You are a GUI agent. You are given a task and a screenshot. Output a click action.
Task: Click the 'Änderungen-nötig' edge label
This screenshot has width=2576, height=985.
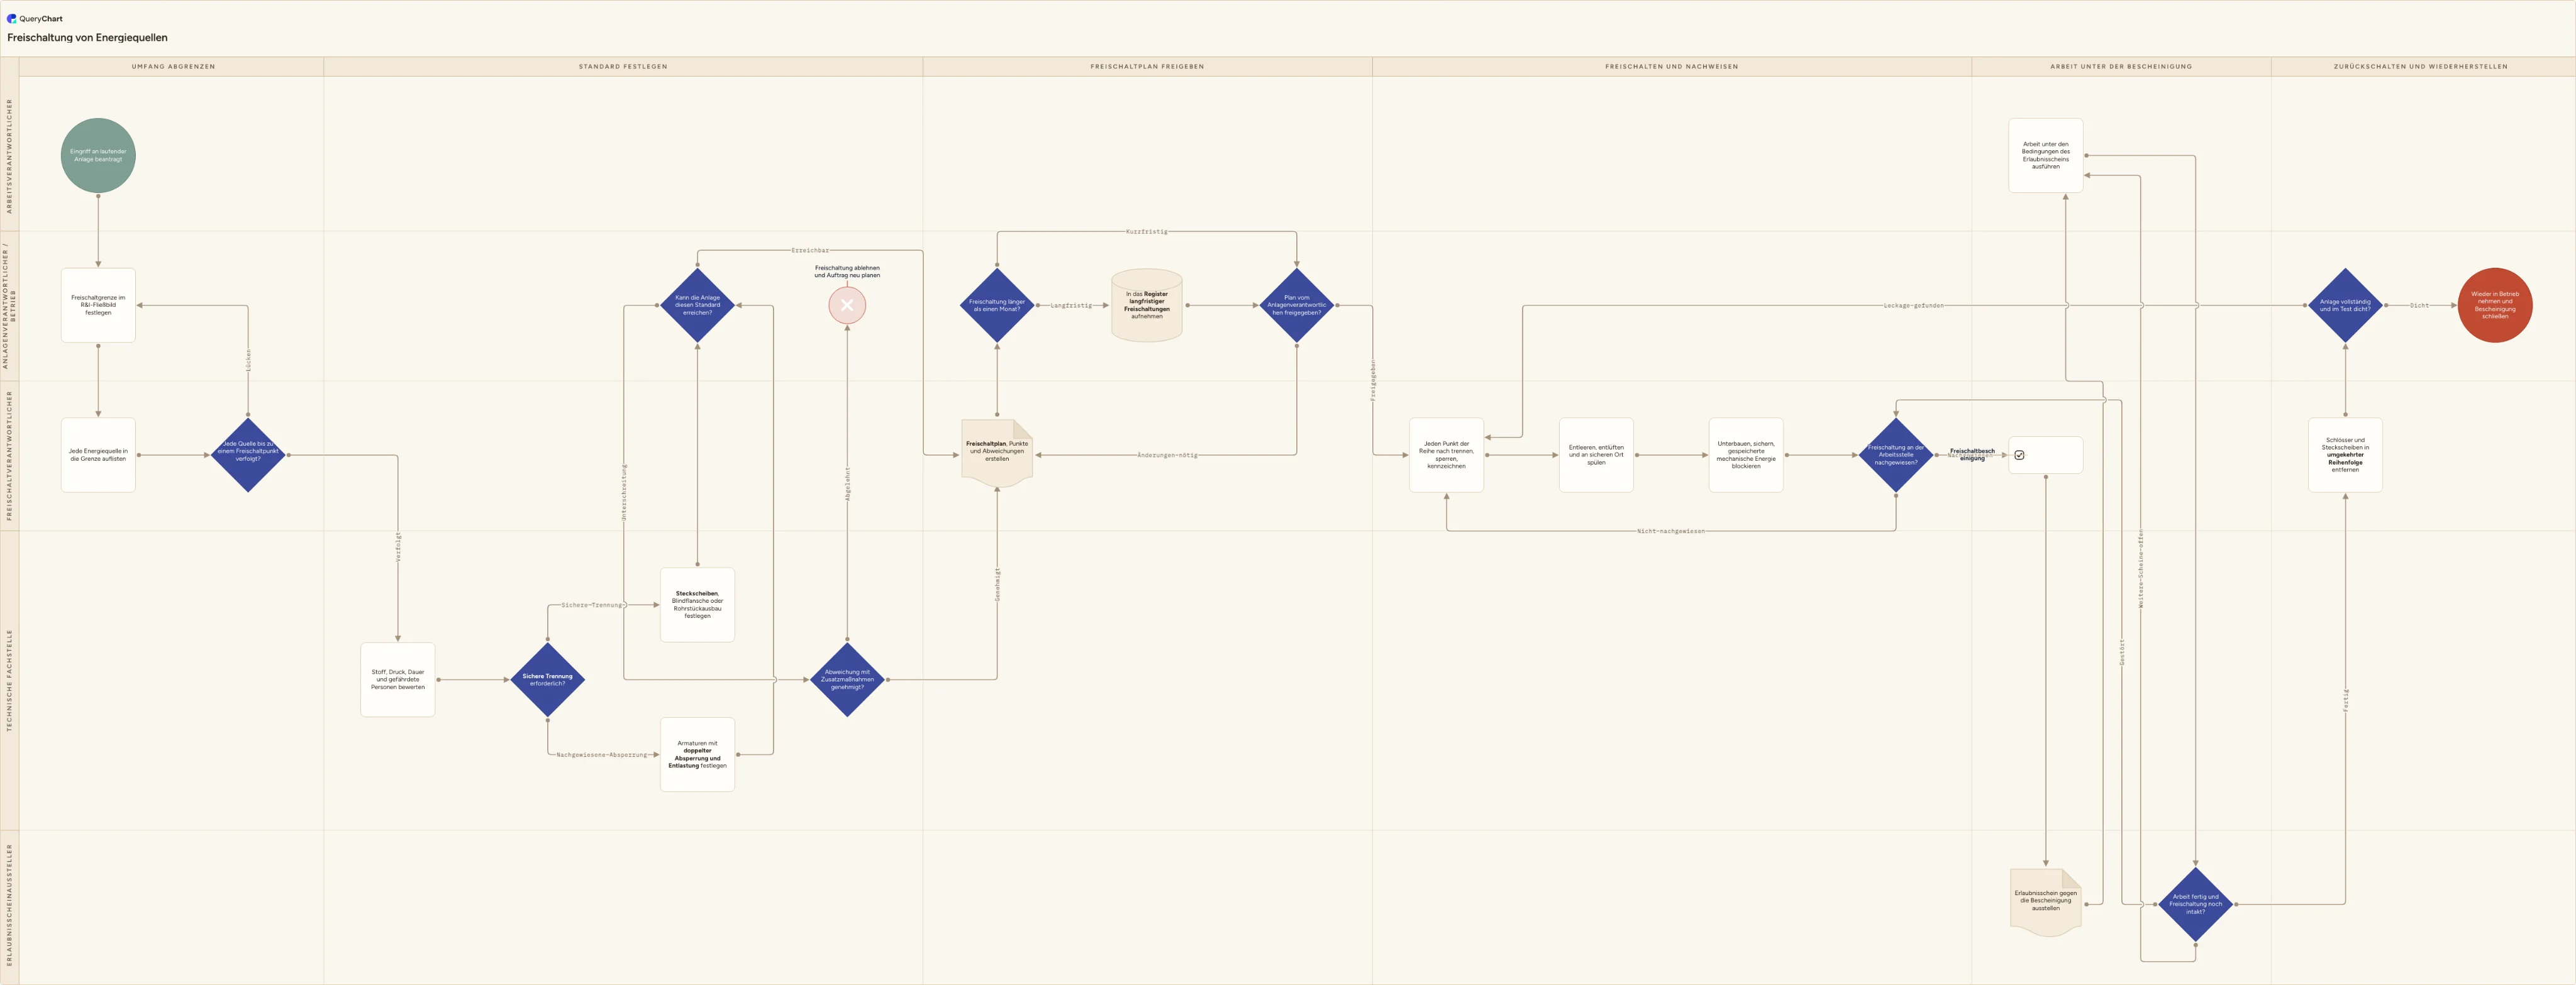(1167, 455)
